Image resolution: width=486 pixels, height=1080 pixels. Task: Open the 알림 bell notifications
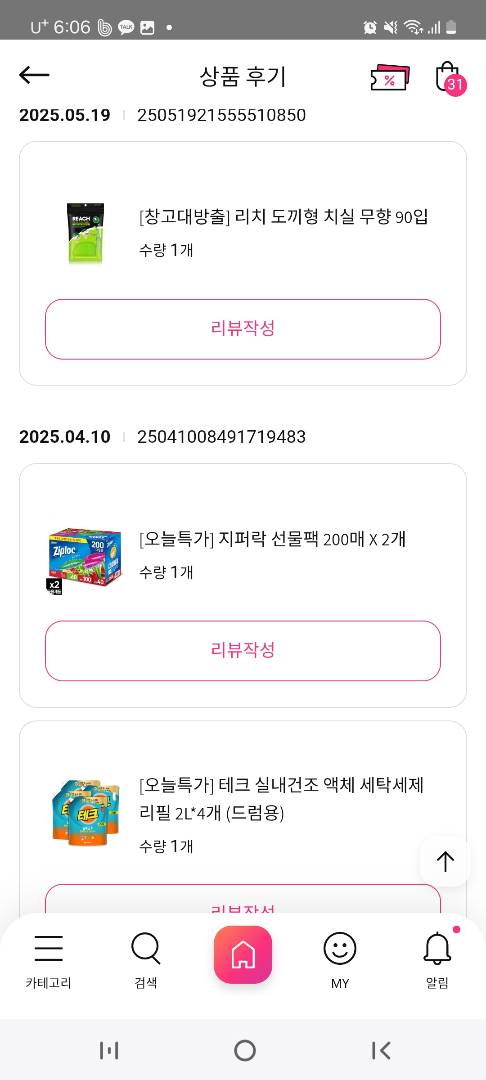click(437, 959)
